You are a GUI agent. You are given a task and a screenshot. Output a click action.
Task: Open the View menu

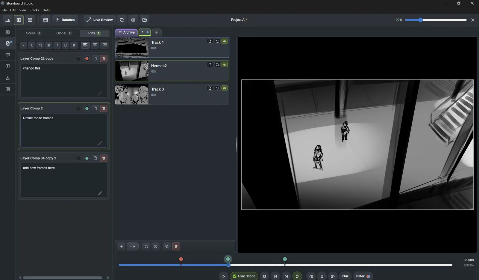(23, 10)
